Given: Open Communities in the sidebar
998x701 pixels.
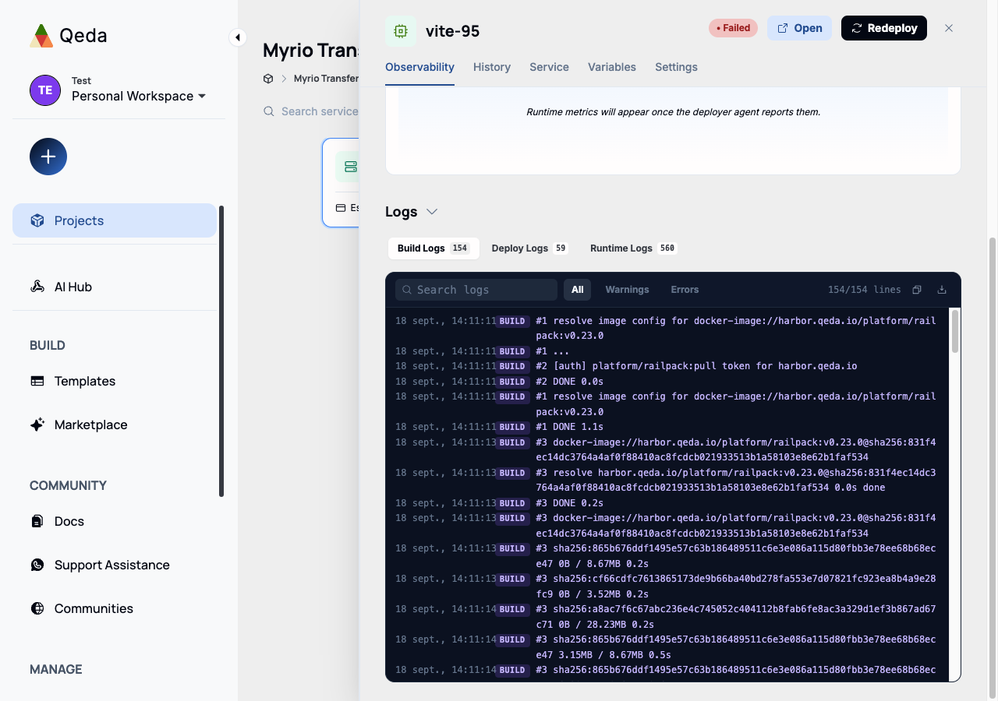Looking at the screenshot, I should click(115, 608).
